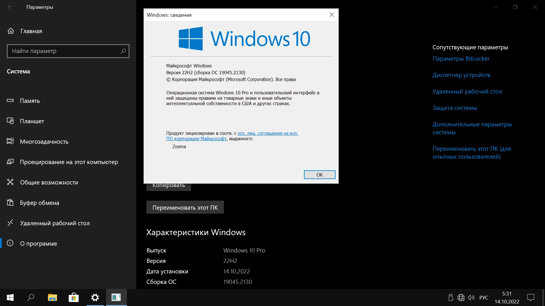Click into the Найти параметр search field
Image resolution: width=545 pixels, height=306 pixels.
(x=62, y=51)
